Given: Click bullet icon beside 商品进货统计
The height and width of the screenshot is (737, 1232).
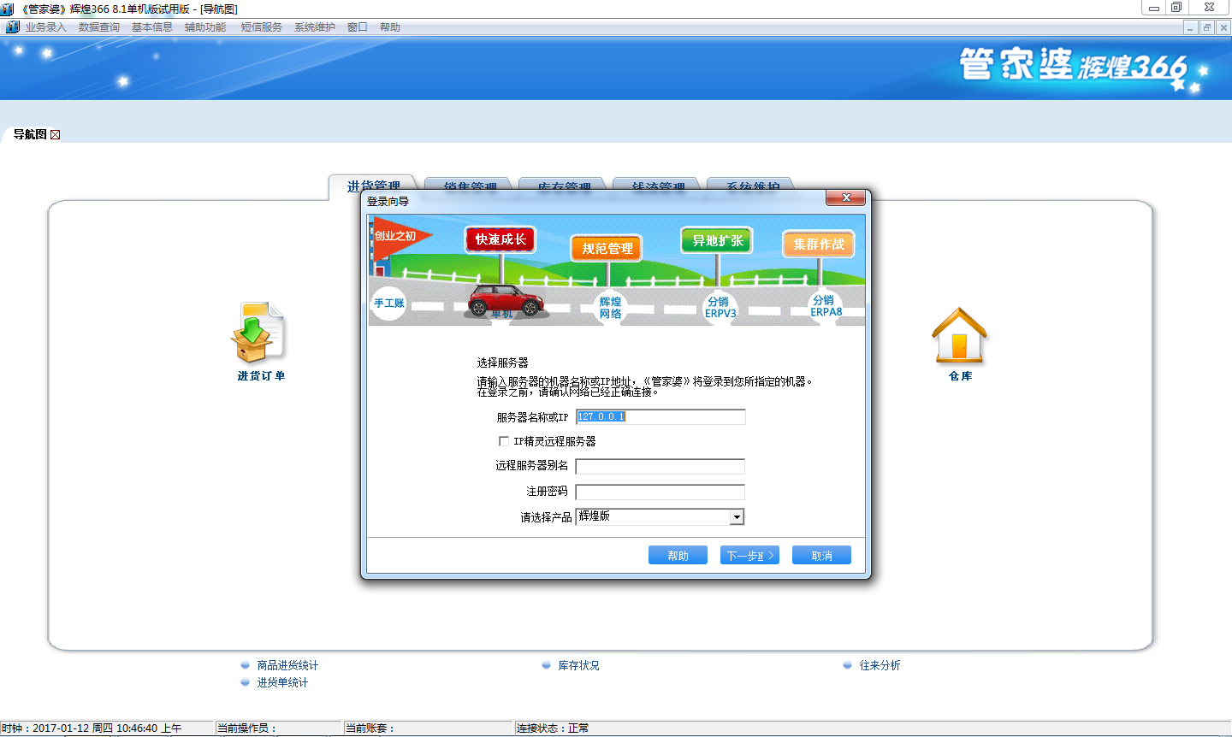Looking at the screenshot, I should tap(246, 665).
